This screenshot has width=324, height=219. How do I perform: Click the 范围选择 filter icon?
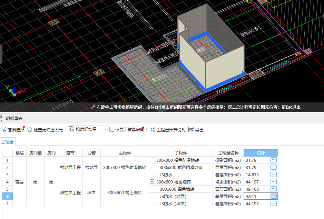(3, 130)
